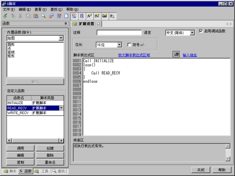
Task: Click the 重命名 button
Action: pyautogui.click(x=50, y=162)
